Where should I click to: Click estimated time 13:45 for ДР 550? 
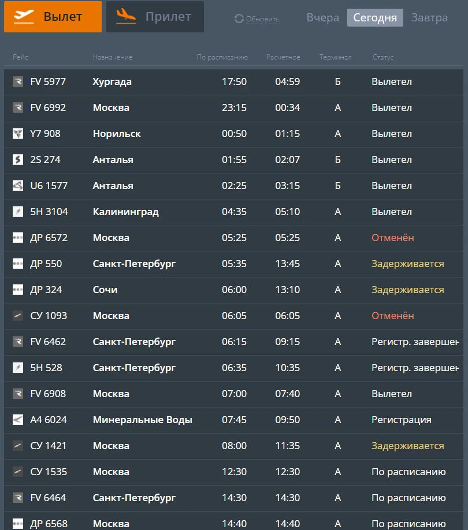coord(288,264)
